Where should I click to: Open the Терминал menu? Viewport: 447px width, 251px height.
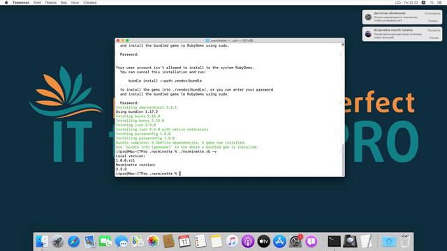coord(21,3)
